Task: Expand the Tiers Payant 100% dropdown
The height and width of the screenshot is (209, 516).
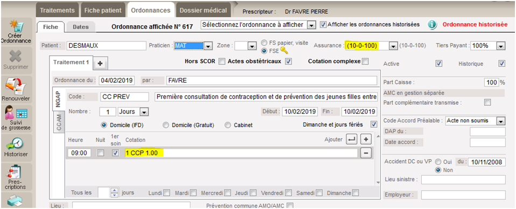Action: (500, 46)
